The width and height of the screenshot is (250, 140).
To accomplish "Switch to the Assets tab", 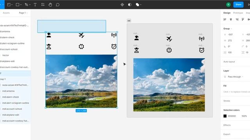I will [6, 13].
